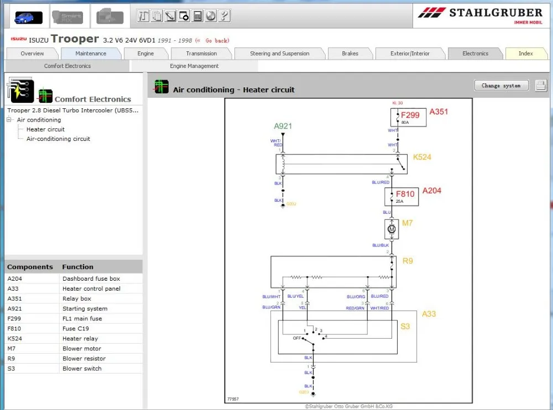Click the blue car vehicle icon
Screen dimensions: 553x410
[28, 17]
